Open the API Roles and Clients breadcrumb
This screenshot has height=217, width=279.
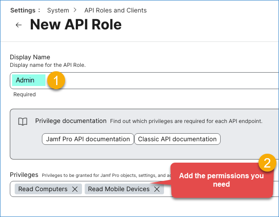(x=115, y=10)
